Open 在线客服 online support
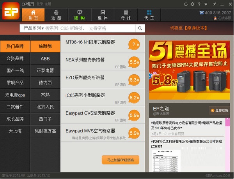 coord(222,18)
